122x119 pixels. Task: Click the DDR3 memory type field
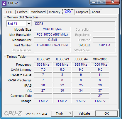coord(75,24)
